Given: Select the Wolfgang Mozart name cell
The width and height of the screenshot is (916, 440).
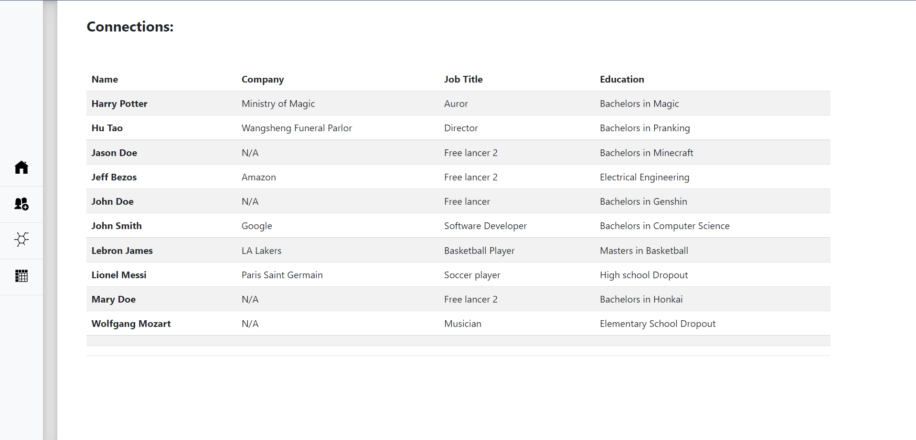Looking at the screenshot, I should coord(131,324).
